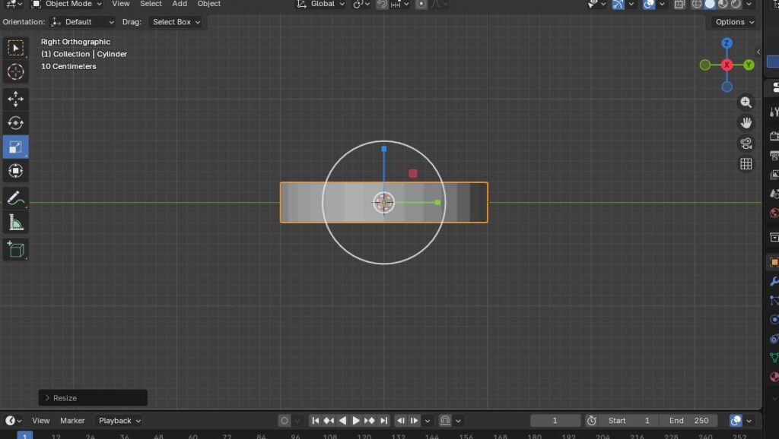Open the Playback dropdown in timeline

pos(119,421)
